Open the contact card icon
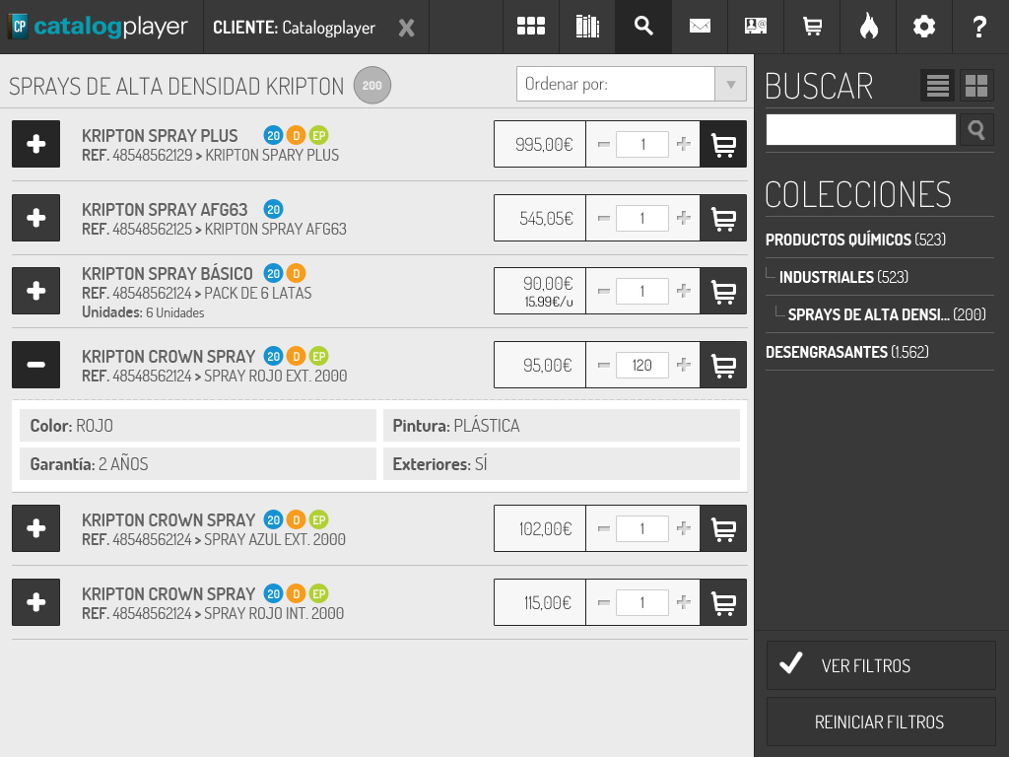The image size is (1009, 757). [x=756, y=27]
